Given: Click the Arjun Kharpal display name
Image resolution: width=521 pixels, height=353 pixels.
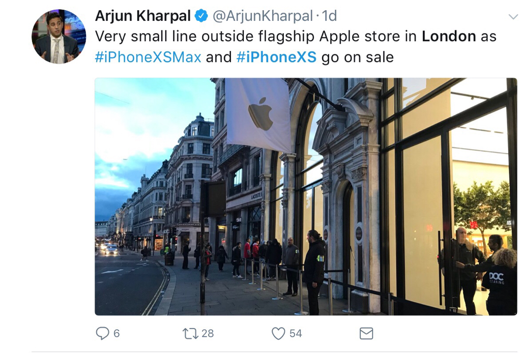Looking at the screenshot, I should [x=143, y=16].
